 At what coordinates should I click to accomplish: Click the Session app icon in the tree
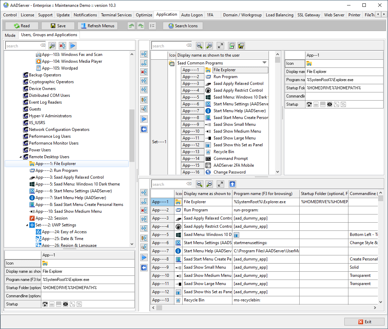coord(32,218)
